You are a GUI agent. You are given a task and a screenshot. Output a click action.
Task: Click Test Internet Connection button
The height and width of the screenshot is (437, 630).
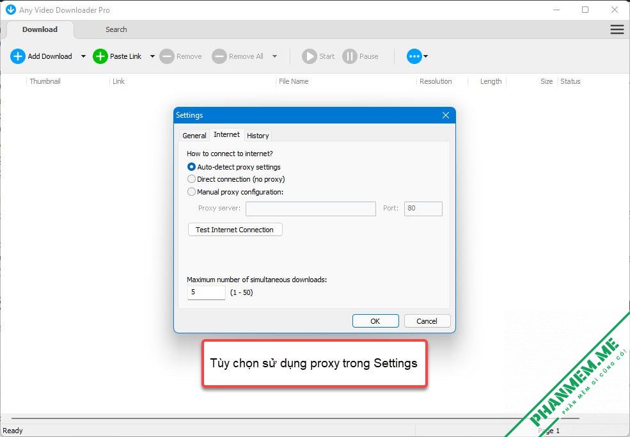coord(235,230)
